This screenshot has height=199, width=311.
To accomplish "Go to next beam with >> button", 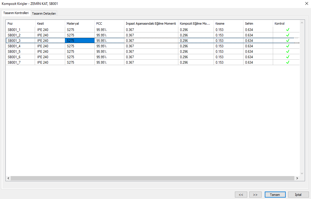I will tap(255, 195).
